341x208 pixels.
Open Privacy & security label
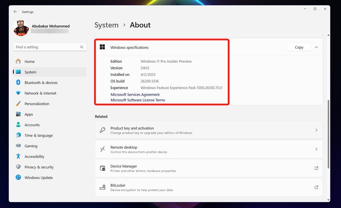(x=39, y=167)
